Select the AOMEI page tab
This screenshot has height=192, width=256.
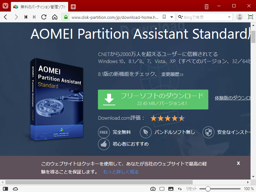tap(39, 7)
